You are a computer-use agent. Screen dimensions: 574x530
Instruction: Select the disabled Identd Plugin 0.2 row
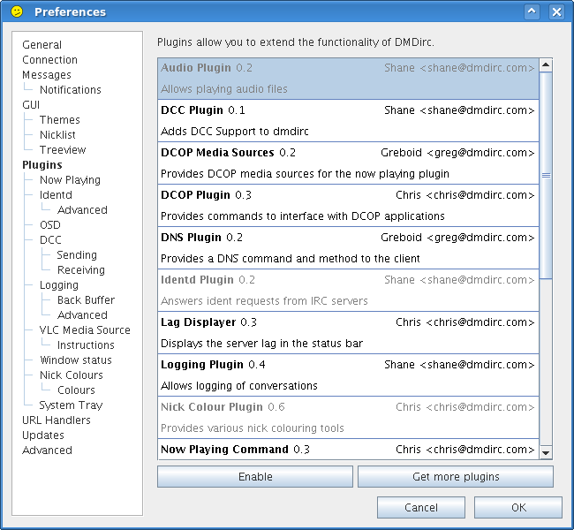pyautogui.click(x=348, y=290)
